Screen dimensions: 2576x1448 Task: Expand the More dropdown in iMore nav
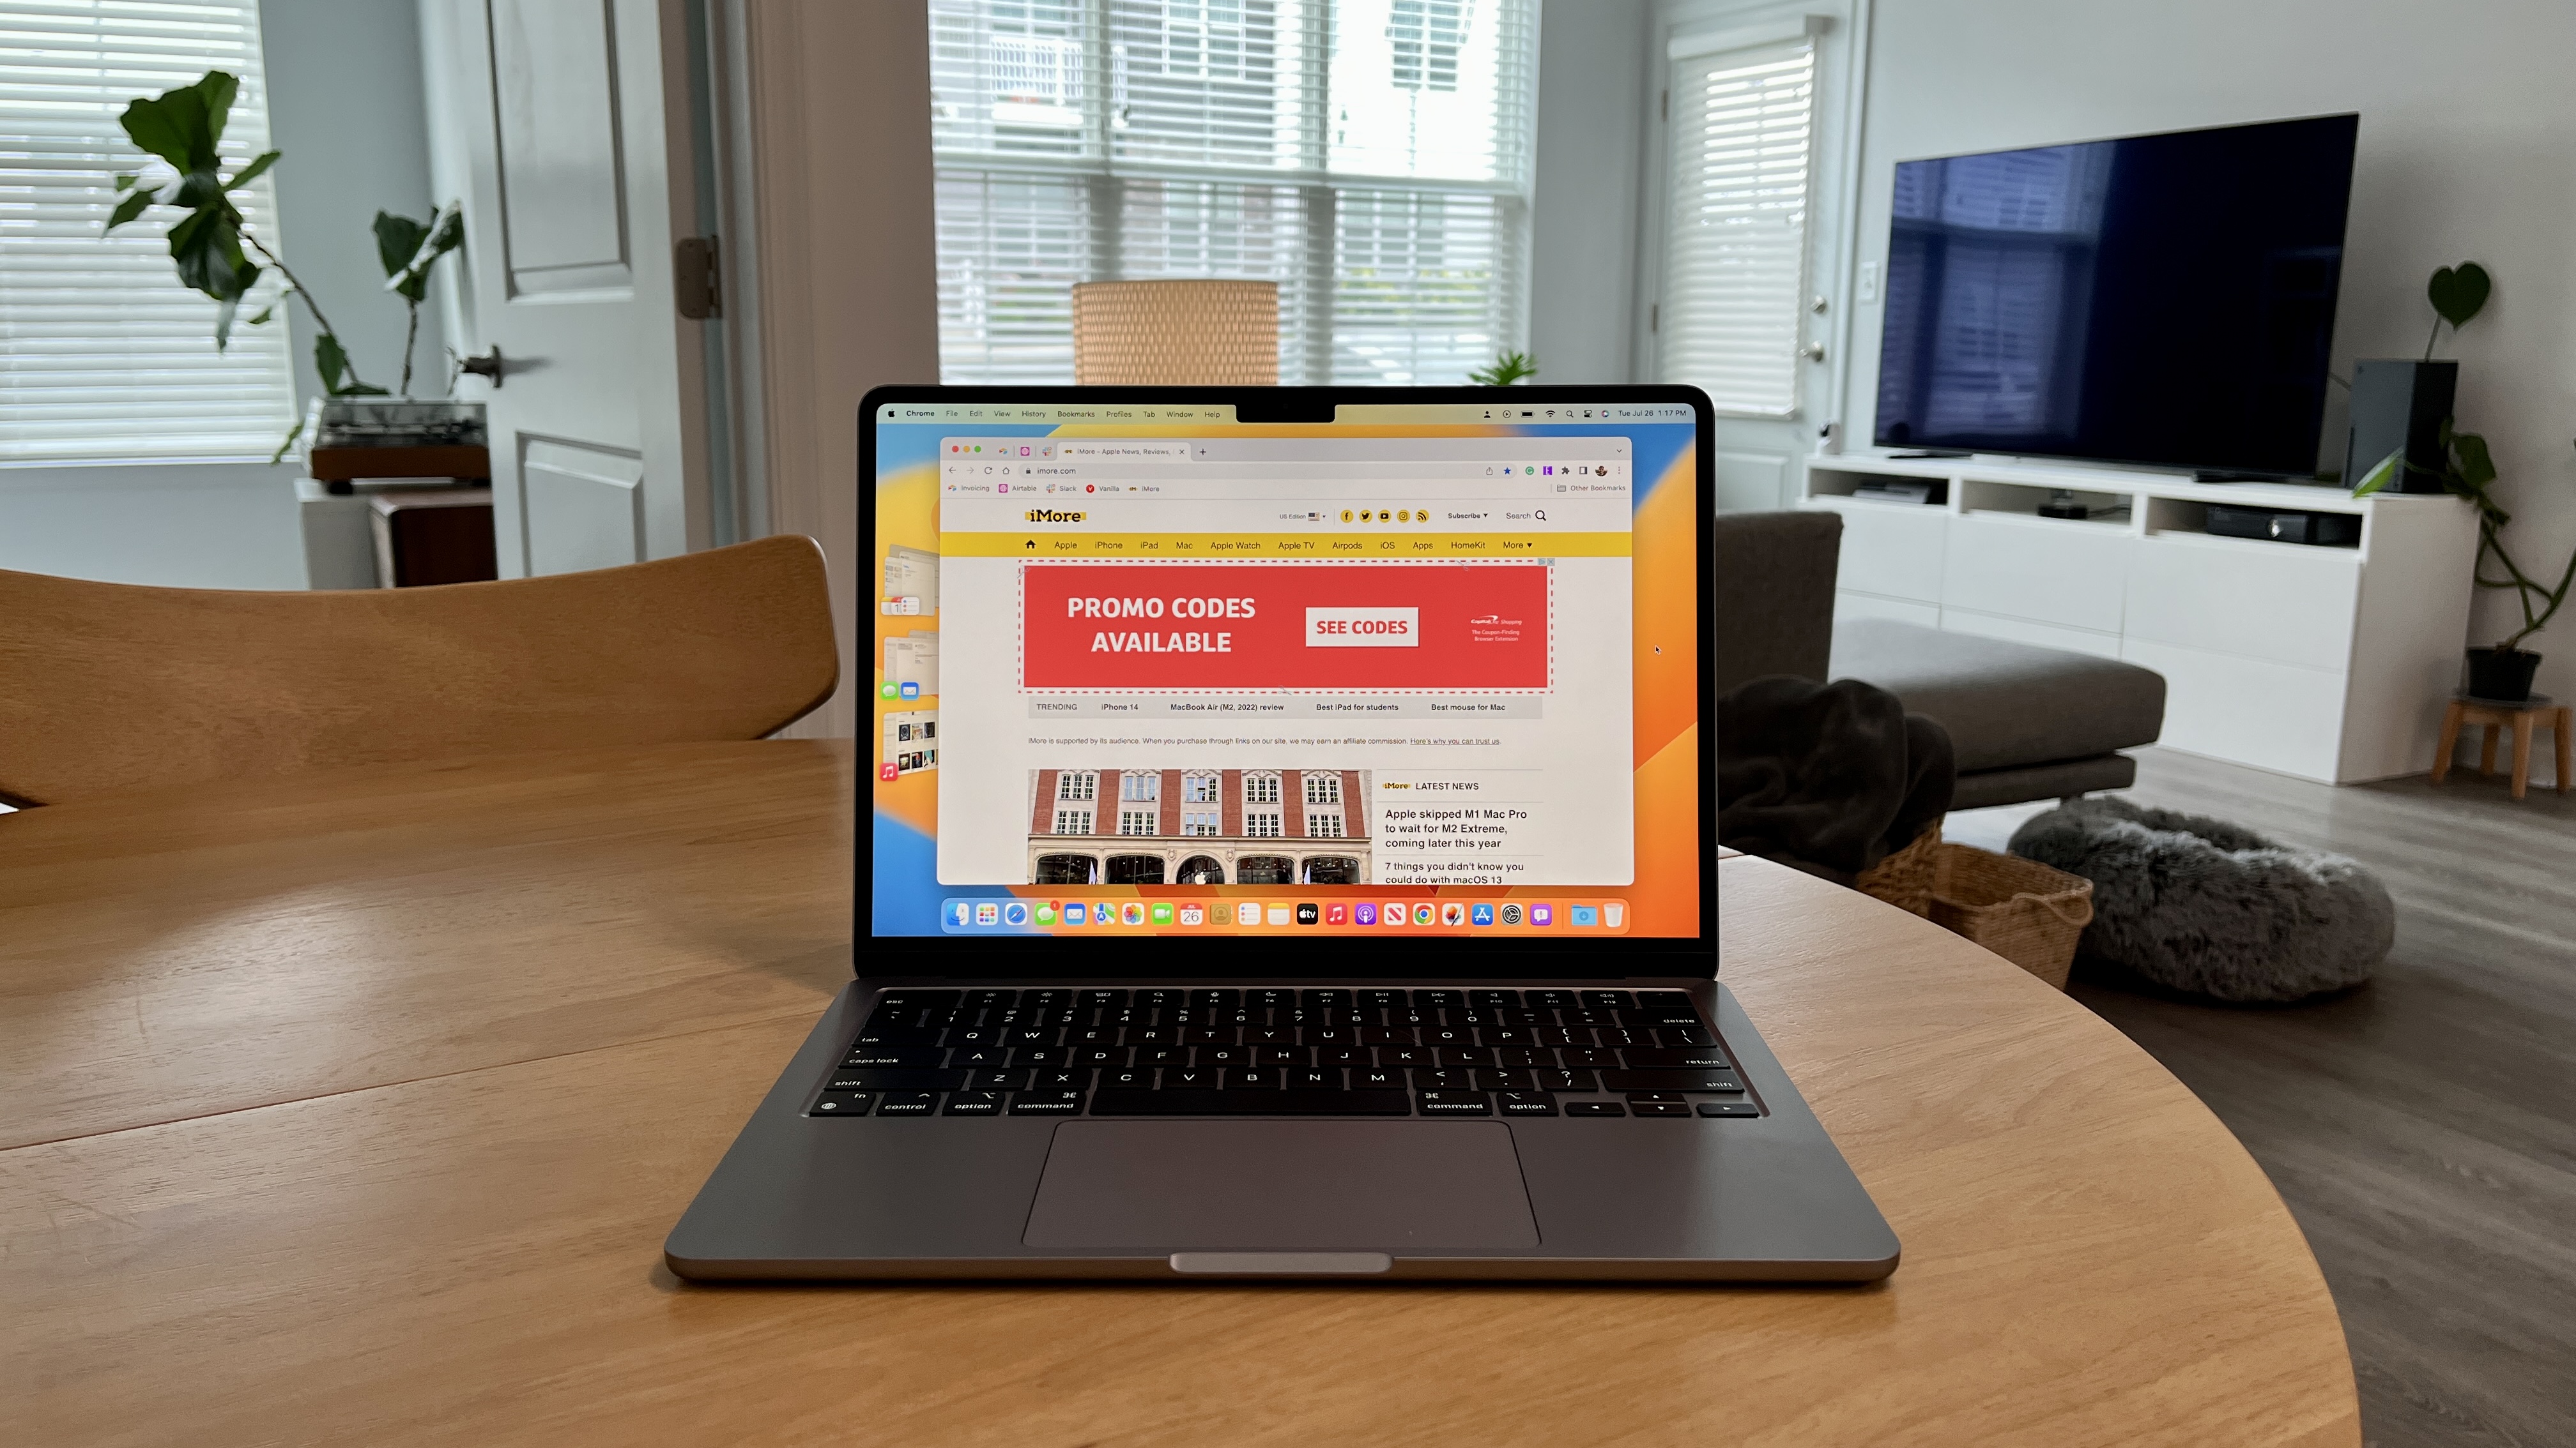1516,543
